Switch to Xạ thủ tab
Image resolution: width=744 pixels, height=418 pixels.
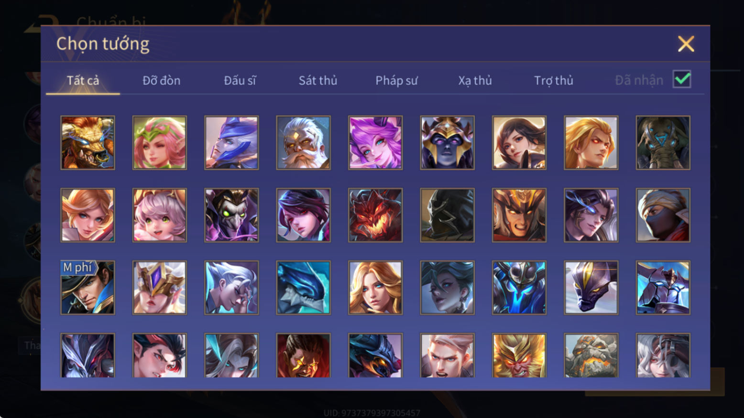475,80
